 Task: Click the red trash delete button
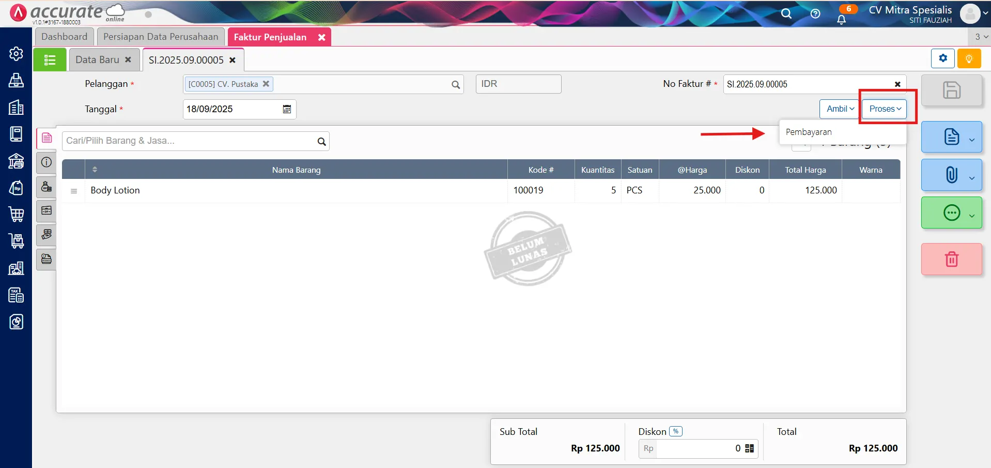coord(951,259)
